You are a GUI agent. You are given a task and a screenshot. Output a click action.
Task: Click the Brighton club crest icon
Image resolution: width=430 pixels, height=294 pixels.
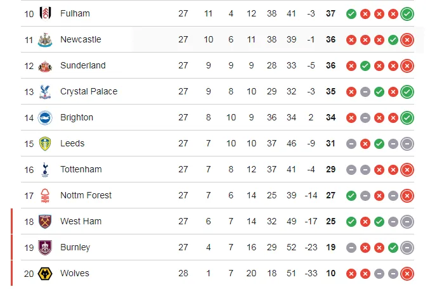pyautogui.click(x=44, y=117)
